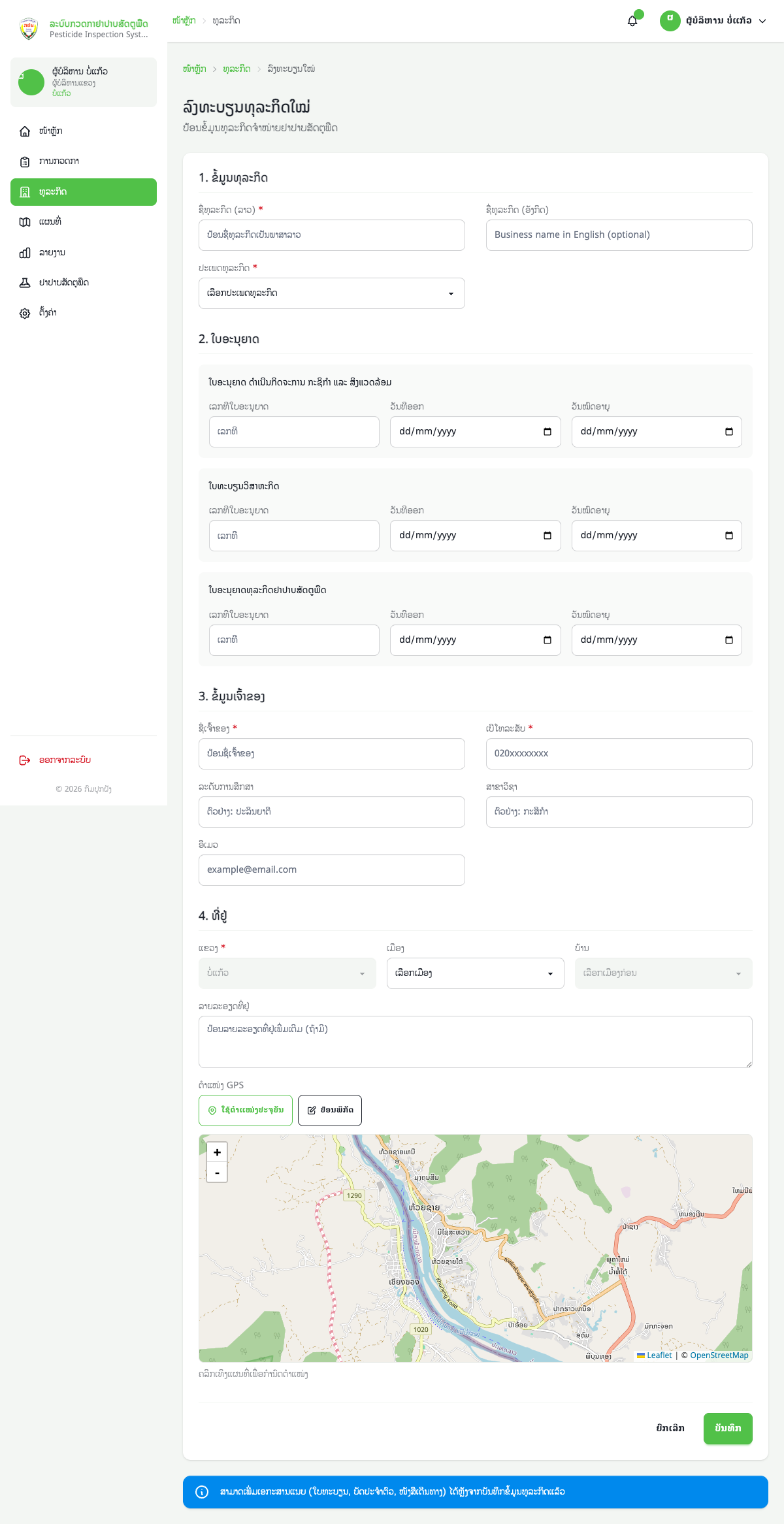Open the user account menu chevron
Screen dimensions: 784x1524
(x=762, y=21)
